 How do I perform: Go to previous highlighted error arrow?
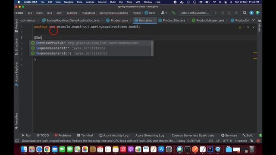(x=248, y=27)
